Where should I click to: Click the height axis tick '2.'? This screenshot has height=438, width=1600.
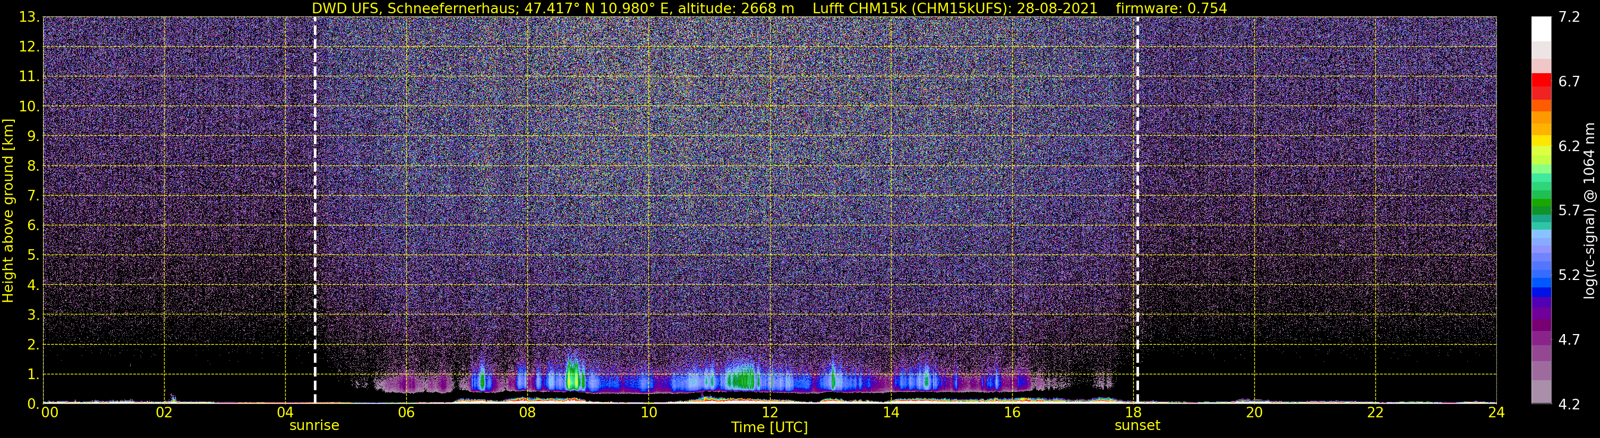(x=33, y=345)
